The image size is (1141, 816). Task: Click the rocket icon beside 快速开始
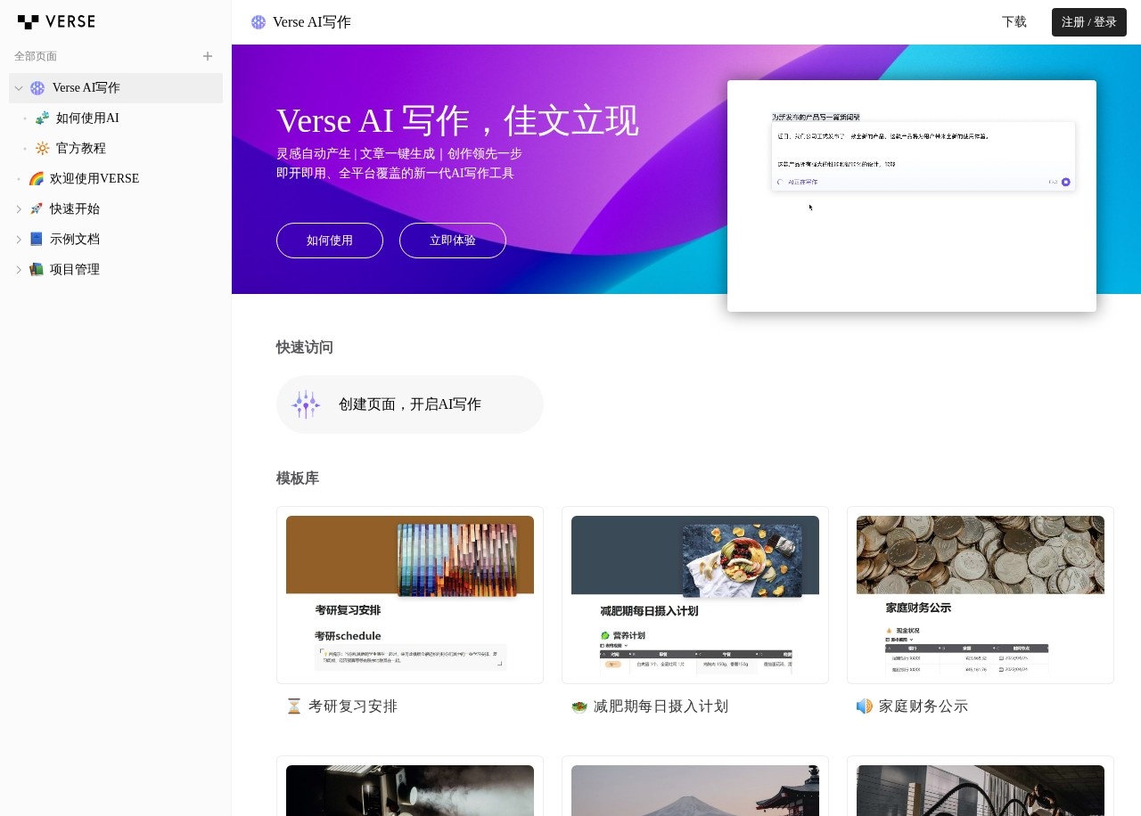pos(37,208)
